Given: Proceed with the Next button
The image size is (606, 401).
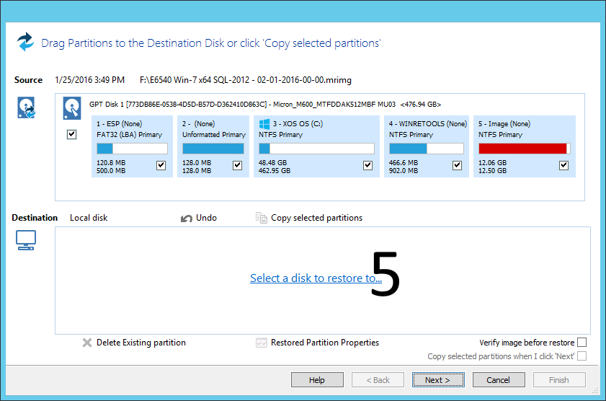Looking at the screenshot, I should point(438,380).
